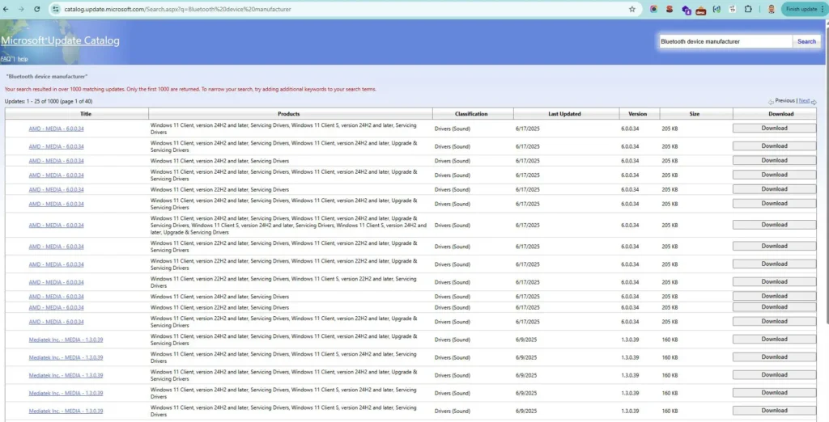Sort by the Version column header

point(638,113)
